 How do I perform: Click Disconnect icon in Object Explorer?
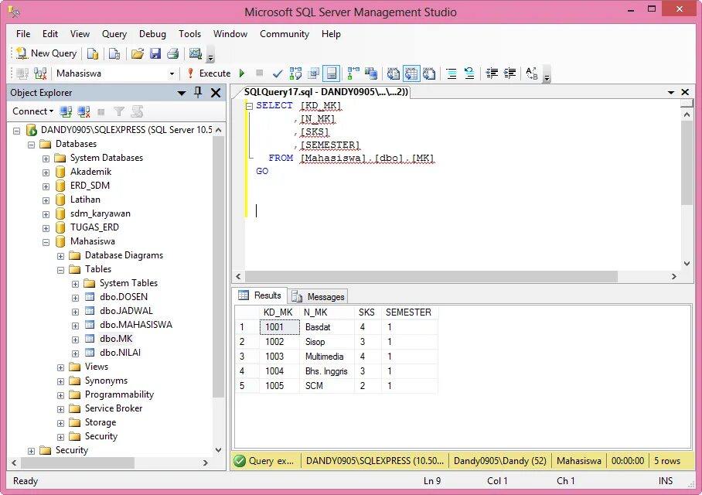click(83, 111)
